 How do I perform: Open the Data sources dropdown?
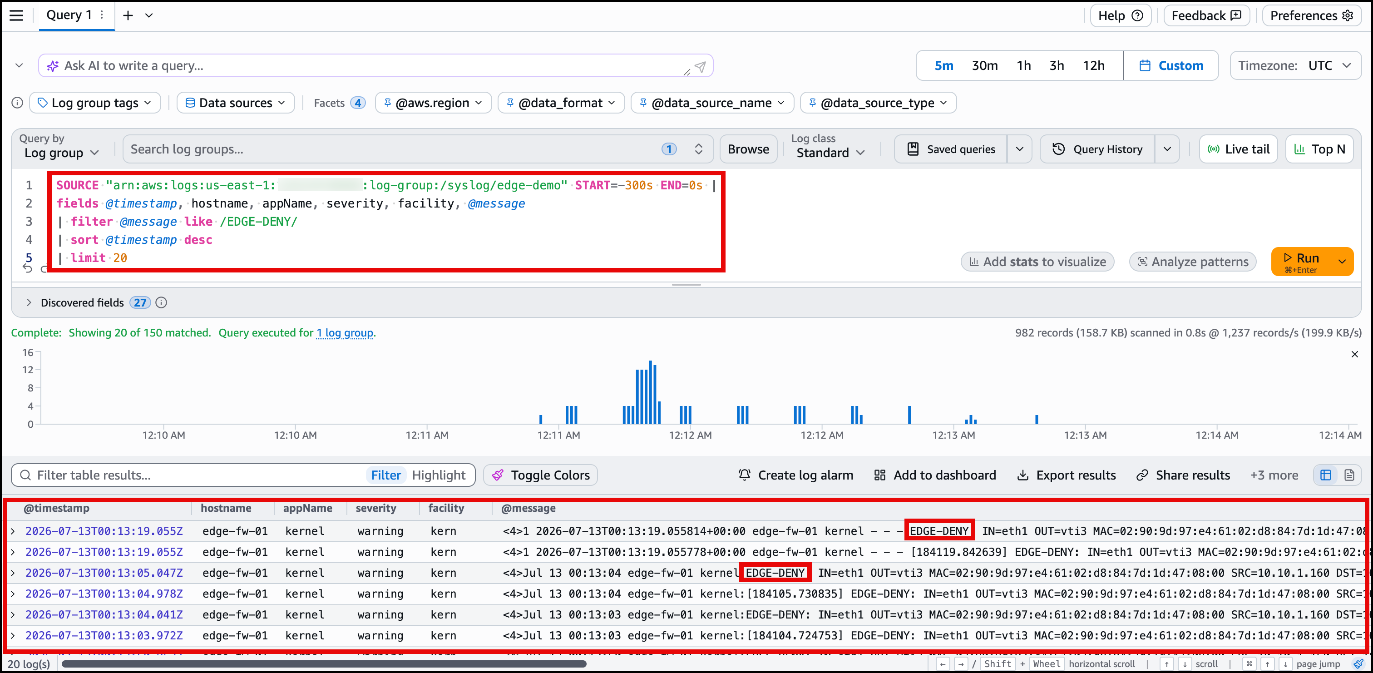(236, 102)
